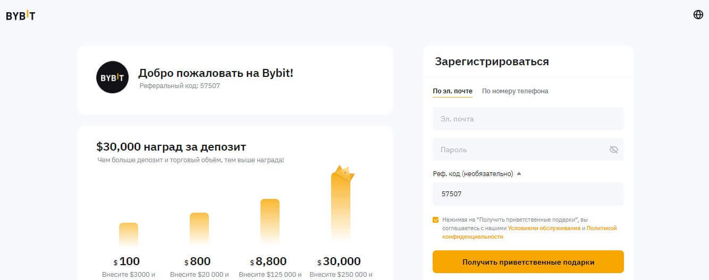Click the $100 reward bar
709x280 pixels.
129,234
